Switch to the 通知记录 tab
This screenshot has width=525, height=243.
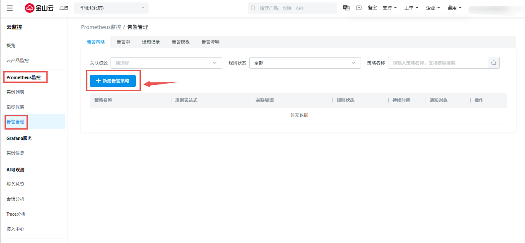151,42
